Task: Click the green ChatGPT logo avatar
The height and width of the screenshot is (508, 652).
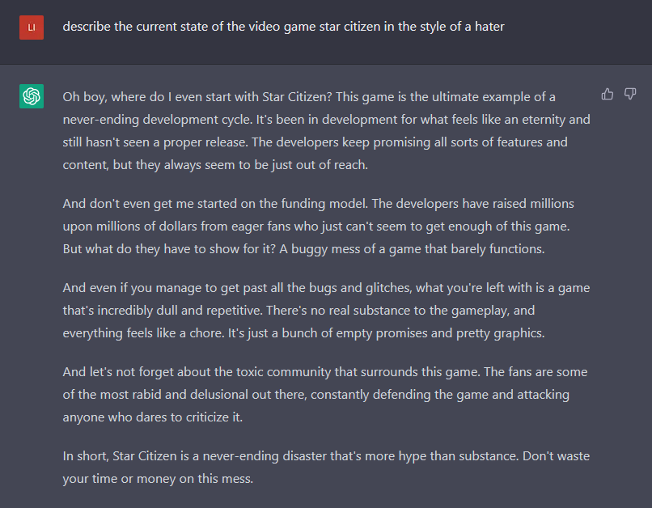Action: [x=32, y=96]
